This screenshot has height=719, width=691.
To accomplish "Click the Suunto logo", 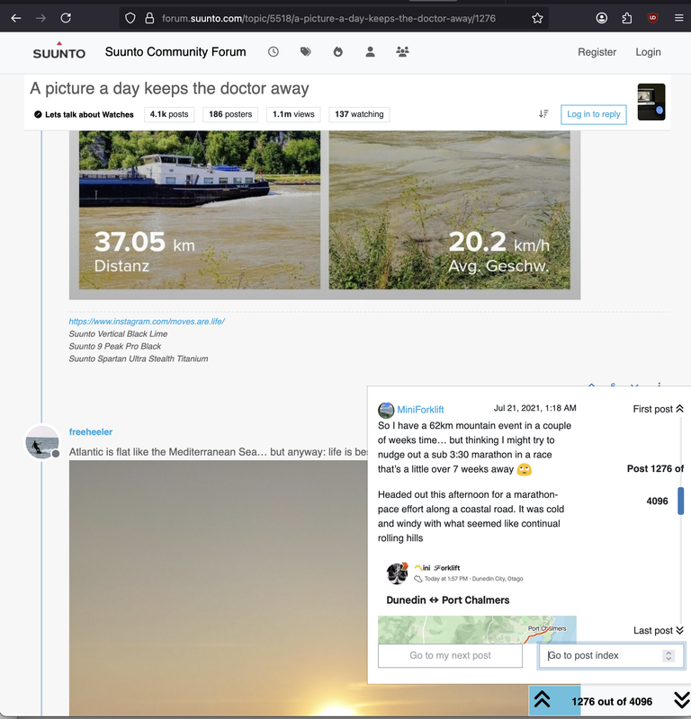I will [59, 50].
